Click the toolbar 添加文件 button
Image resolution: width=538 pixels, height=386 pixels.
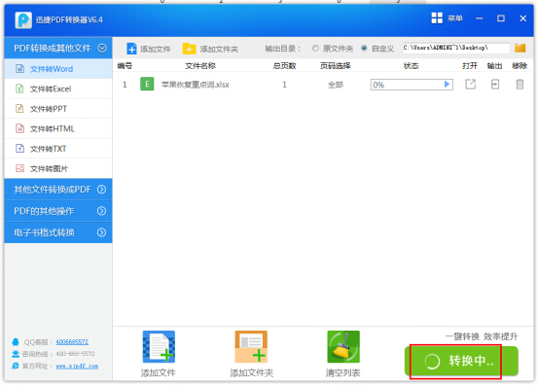[x=148, y=49]
